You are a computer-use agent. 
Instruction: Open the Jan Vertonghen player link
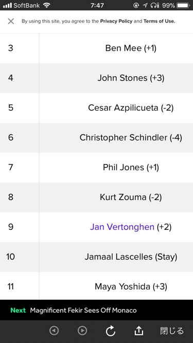[122, 227]
